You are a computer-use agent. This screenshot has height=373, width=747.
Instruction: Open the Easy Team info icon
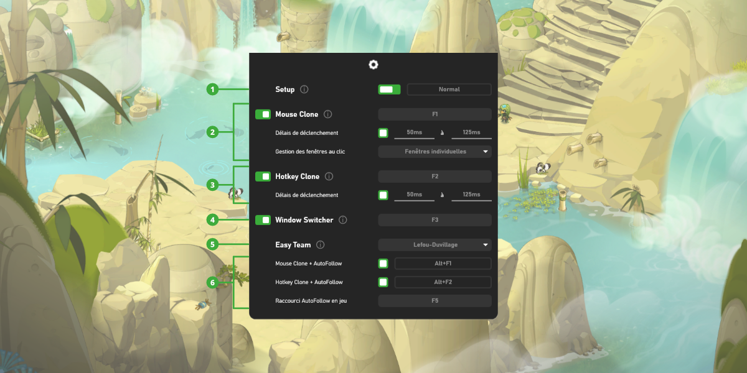[x=321, y=245]
